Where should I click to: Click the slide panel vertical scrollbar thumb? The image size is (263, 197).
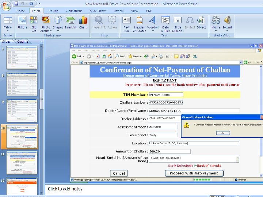[41, 99]
